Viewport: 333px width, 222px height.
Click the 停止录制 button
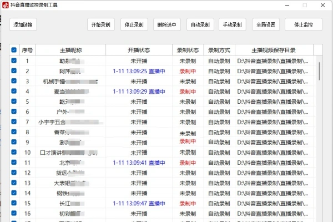[x=134, y=25]
